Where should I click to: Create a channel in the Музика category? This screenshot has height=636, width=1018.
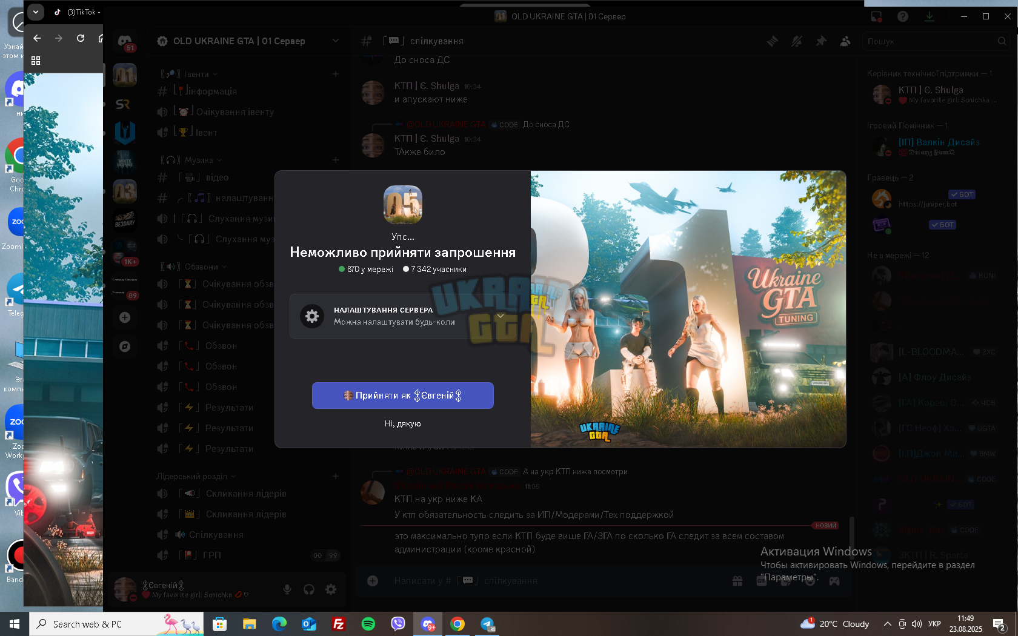point(336,160)
